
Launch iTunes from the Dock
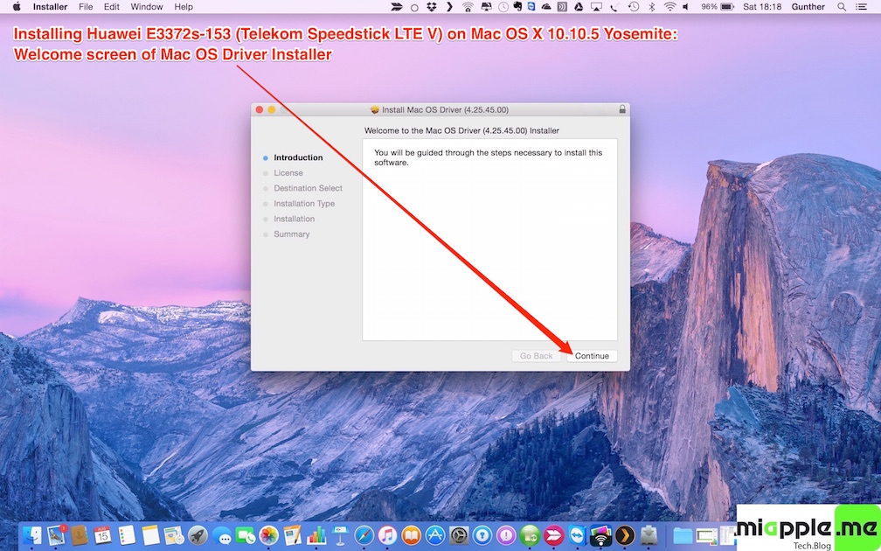pyautogui.click(x=387, y=534)
